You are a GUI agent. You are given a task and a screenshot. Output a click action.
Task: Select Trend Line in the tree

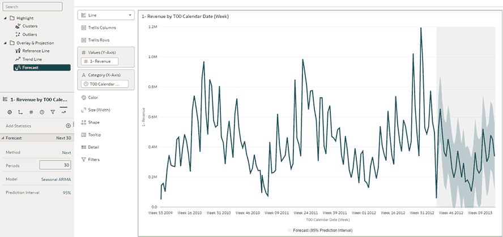[32, 59]
